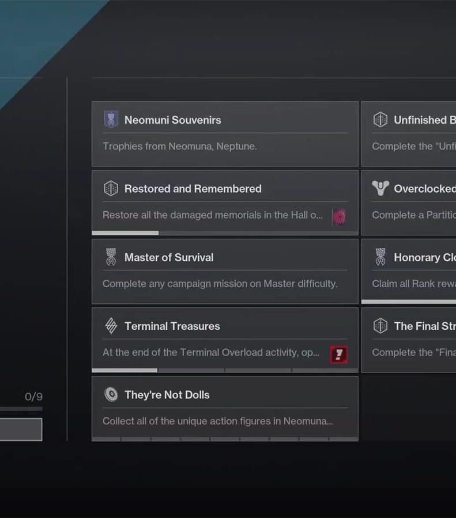Click the Unfinished triumph hexagon icon

pos(380,119)
